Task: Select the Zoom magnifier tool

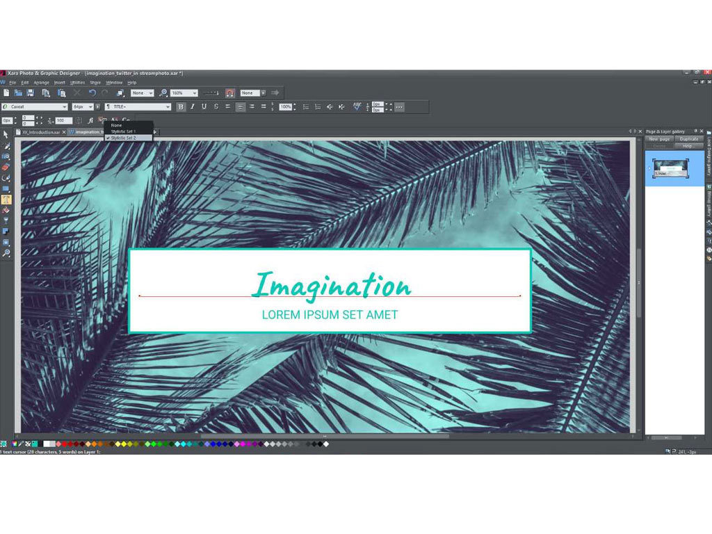Action: (x=6, y=253)
